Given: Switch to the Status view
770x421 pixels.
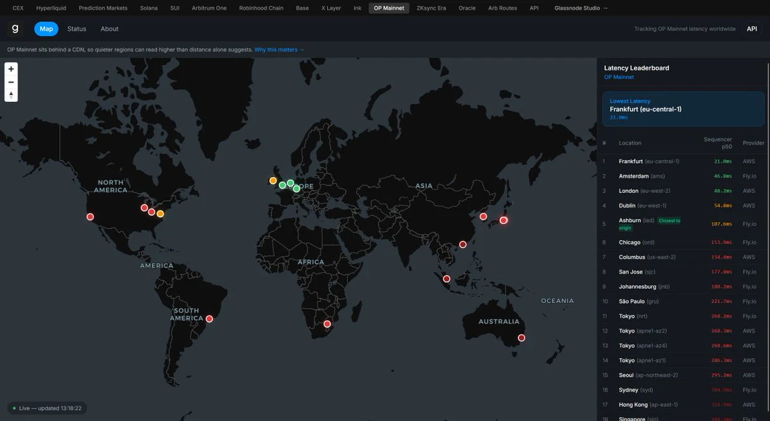Looking at the screenshot, I should point(76,29).
